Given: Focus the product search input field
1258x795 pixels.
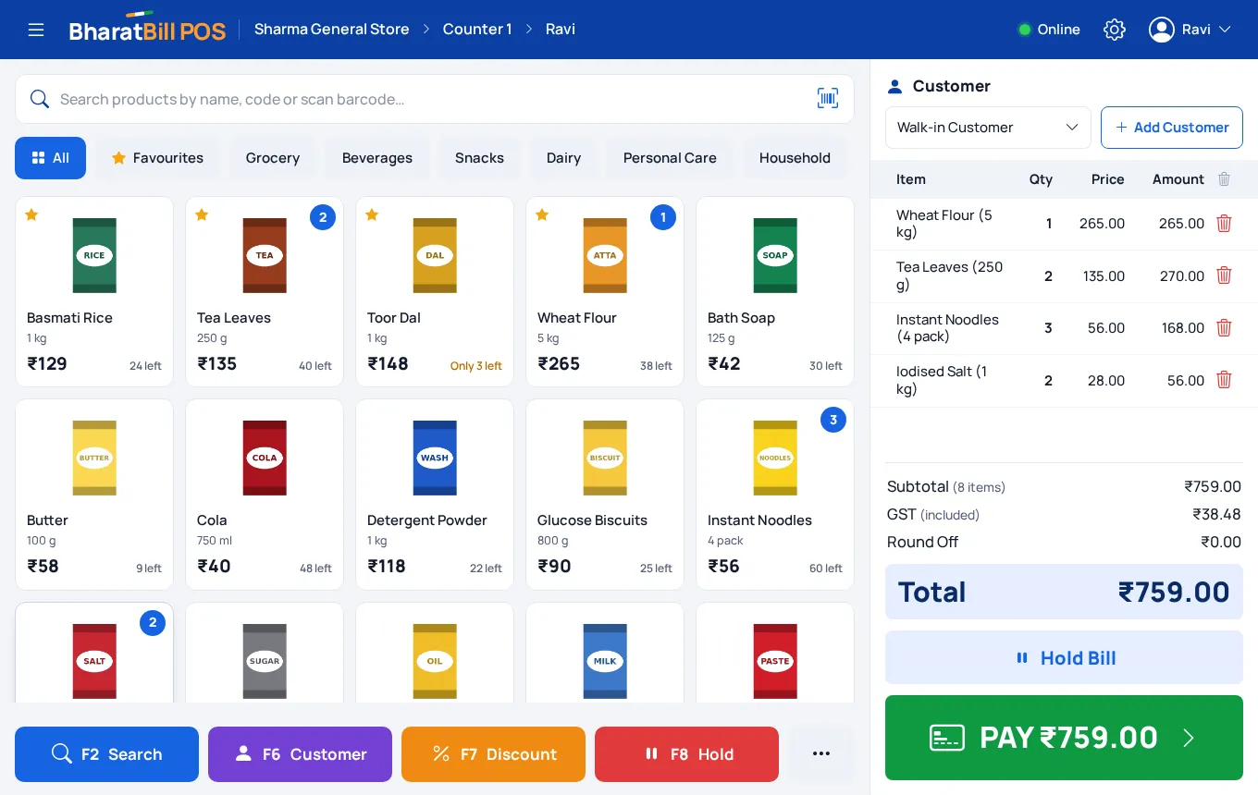Looking at the screenshot, I should [x=433, y=99].
